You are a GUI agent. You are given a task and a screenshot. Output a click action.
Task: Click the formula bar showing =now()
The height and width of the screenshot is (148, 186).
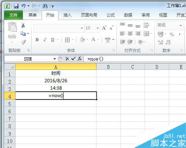135,59
